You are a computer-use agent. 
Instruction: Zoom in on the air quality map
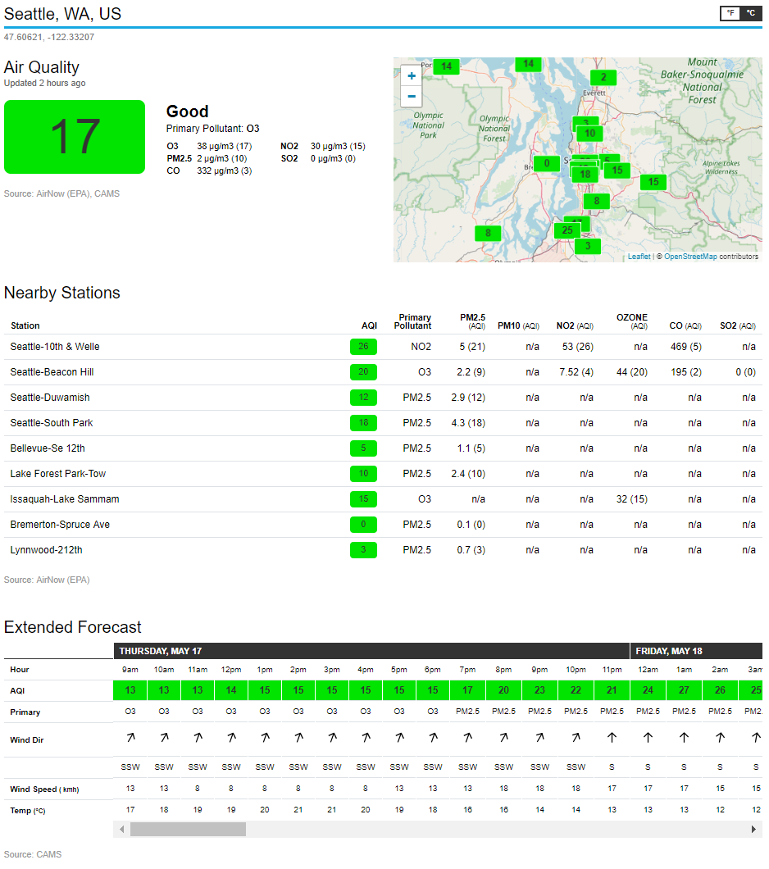point(411,75)
